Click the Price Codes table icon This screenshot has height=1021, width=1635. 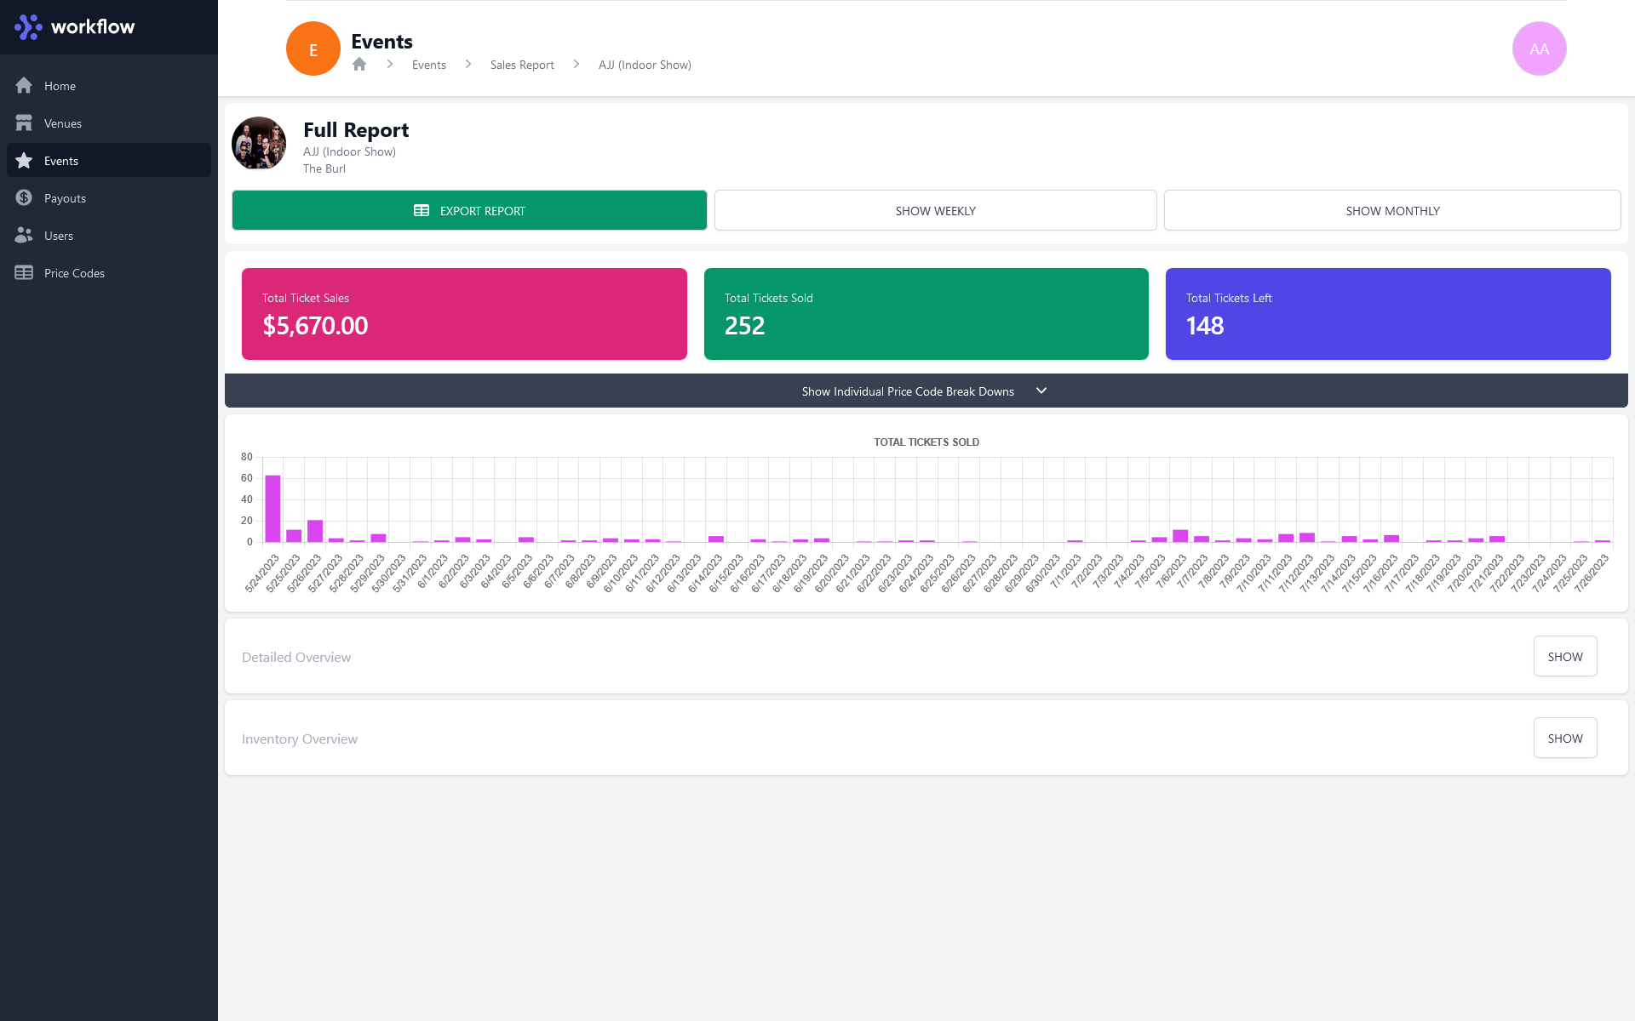pyautogui.click(x=24, y=273)
